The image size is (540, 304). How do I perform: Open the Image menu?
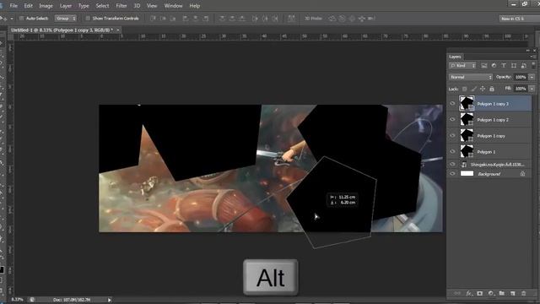click(x=46, y=6)
